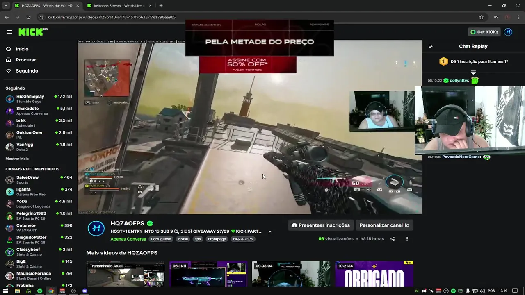Open the hamburger sidebar menu

click(9, 32)
